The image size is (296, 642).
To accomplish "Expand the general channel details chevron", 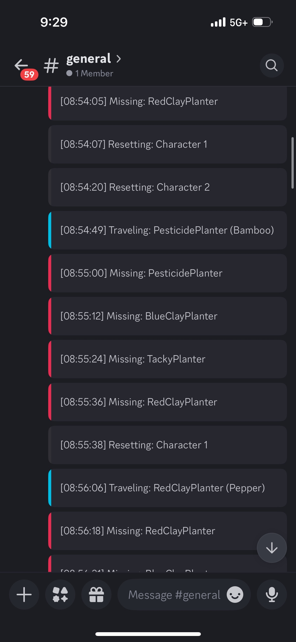I will pos(119,59).
